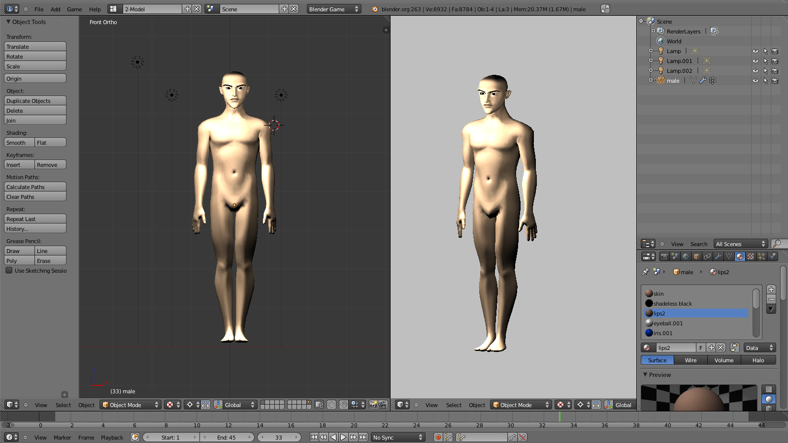Open the Particles properties tab
Screen dimensions: 788x443
tap(761, 256)
